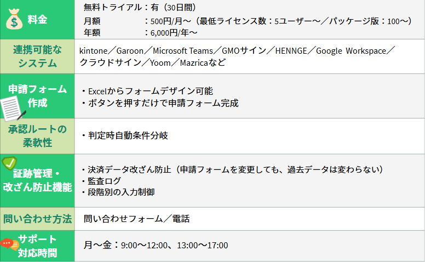Click the 判定時自動条件分岐 bullet
The height and width of the screenshot is (262, 425).
coord(125,135)
